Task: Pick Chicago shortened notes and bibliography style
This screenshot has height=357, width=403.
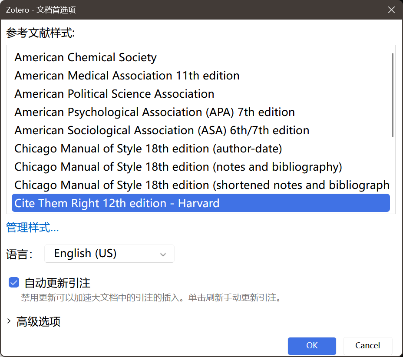Action: 201,185
